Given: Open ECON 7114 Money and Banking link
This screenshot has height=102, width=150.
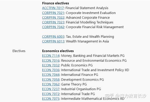Looking at the screenshot, I should click(51, 56).
